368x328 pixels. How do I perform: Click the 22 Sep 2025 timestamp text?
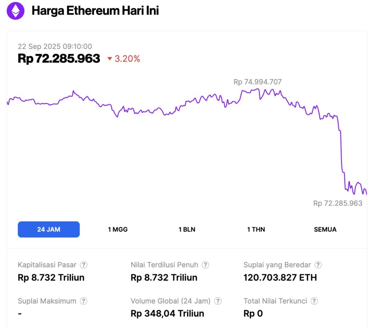(x=55, y=46)
